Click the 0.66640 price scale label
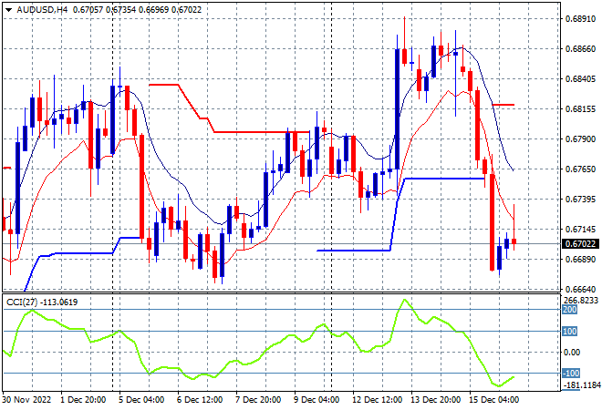The height and width of the screenshot is (410, 602). point(580,289)
